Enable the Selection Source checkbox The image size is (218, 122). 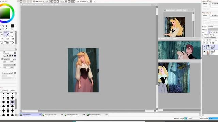[x=203, y=37]
